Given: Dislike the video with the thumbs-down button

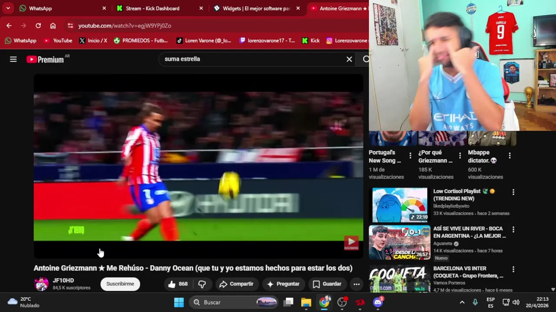Looking at the screenshot, I should [x=202, y=284].
